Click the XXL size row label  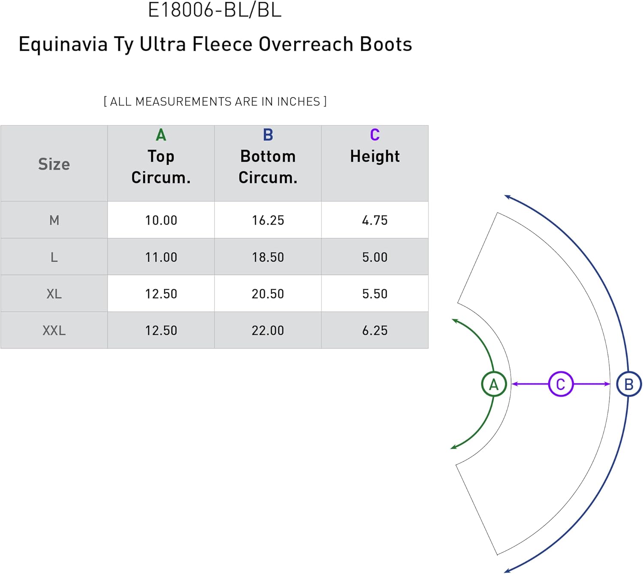point(54,331)
